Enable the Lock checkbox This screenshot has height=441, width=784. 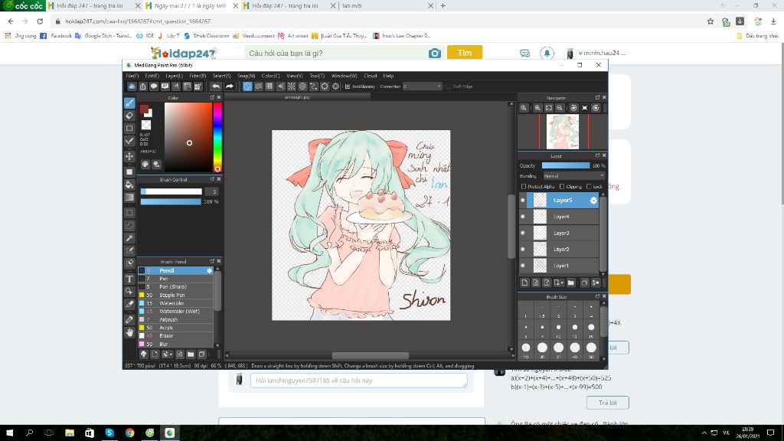point(589,187)
